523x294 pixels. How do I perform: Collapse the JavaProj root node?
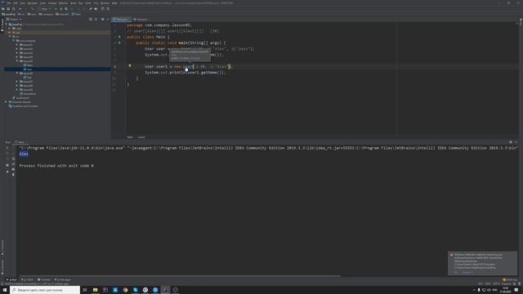tap(6, 24)
